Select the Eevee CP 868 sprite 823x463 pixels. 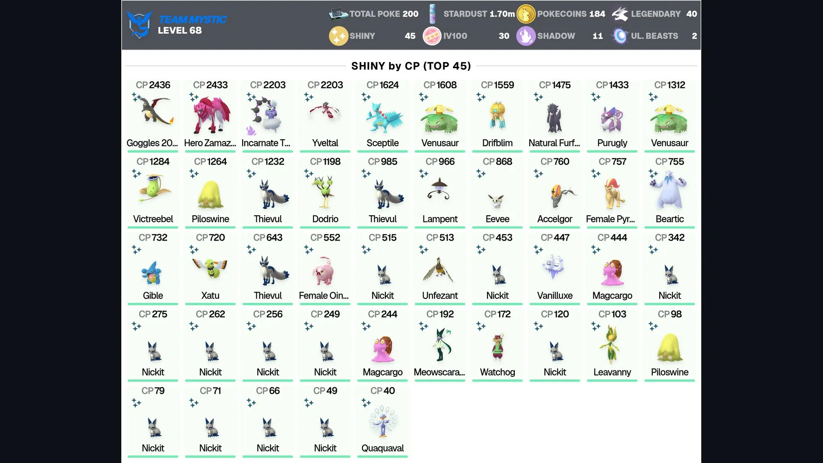[497, 201]
